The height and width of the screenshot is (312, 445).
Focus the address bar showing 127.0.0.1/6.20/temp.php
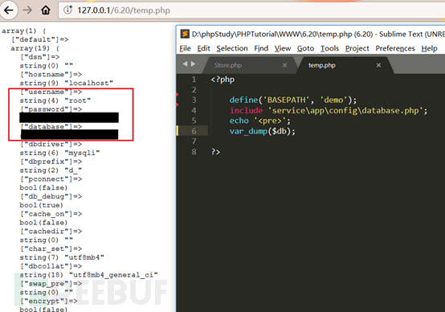(x=251, y=10)
